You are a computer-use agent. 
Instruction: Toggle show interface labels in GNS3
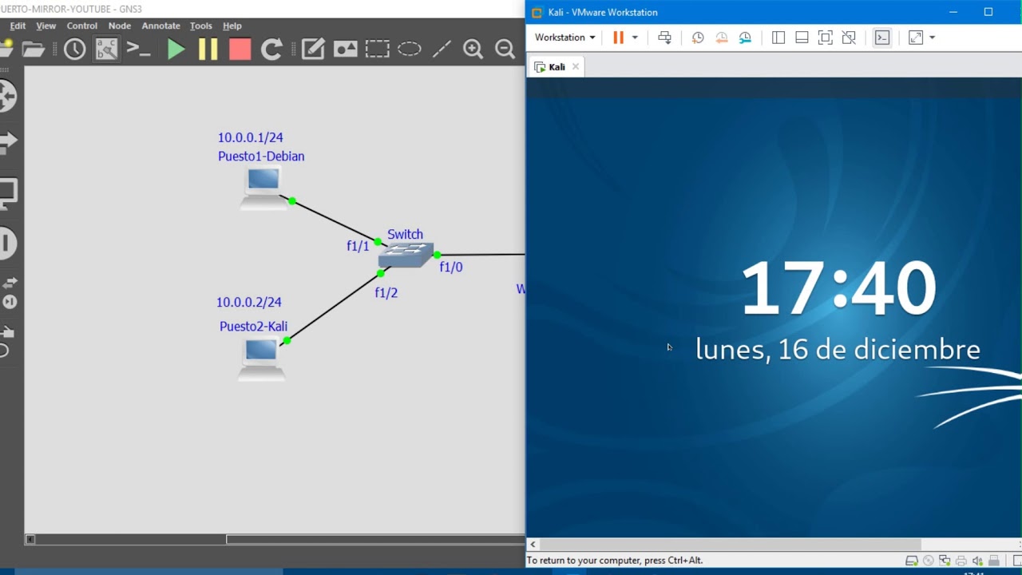point(106,50)
